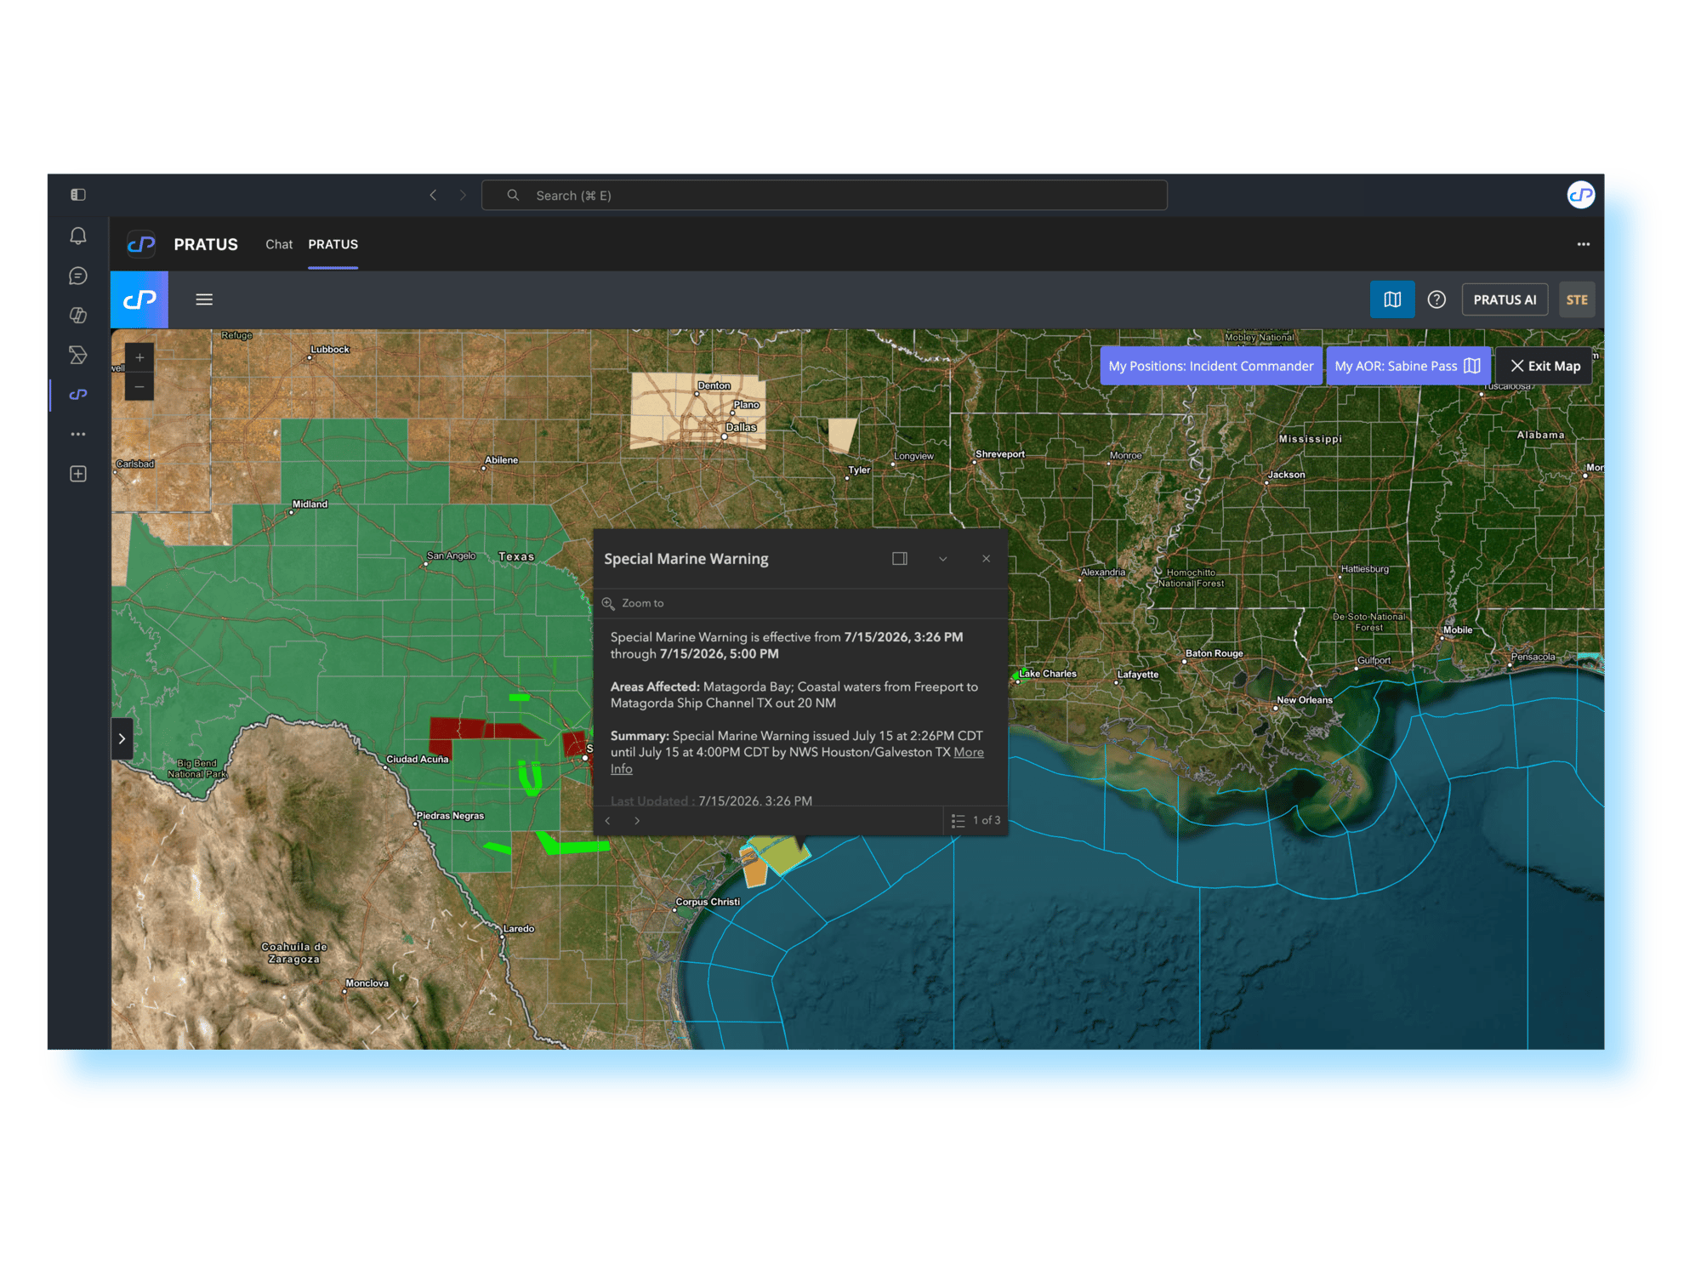Click the Search input field
The width and height of the screenshot is (1701, 1276).
click(x=824, y=195)
